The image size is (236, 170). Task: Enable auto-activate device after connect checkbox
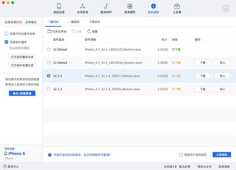click(7, 34)
